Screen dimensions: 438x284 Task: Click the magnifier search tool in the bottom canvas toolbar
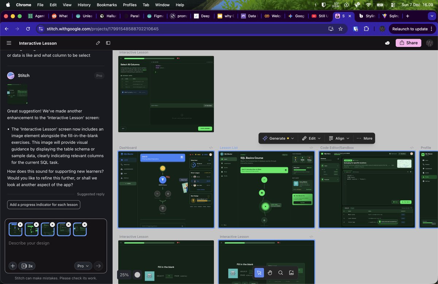(280, 273)
